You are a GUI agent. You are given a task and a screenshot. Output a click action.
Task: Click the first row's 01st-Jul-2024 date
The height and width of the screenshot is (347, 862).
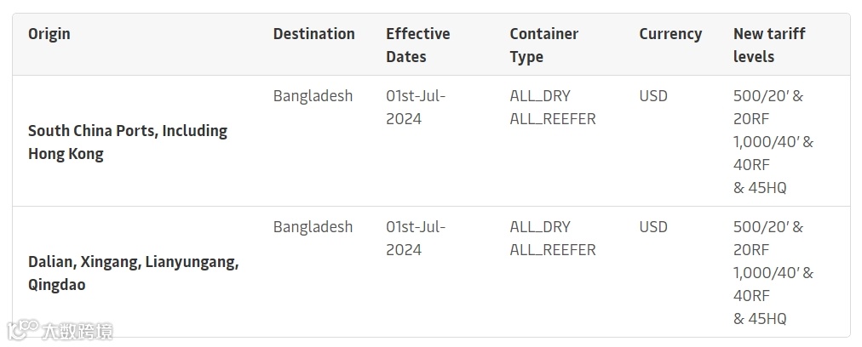(x=416, y=107)
